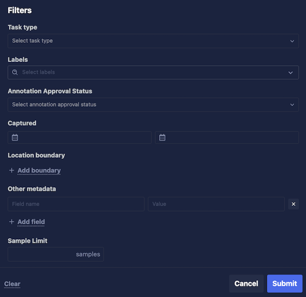Click the magnifier icon in Labels field
Viewport: 306px width, 297px height.
[15, 72]
